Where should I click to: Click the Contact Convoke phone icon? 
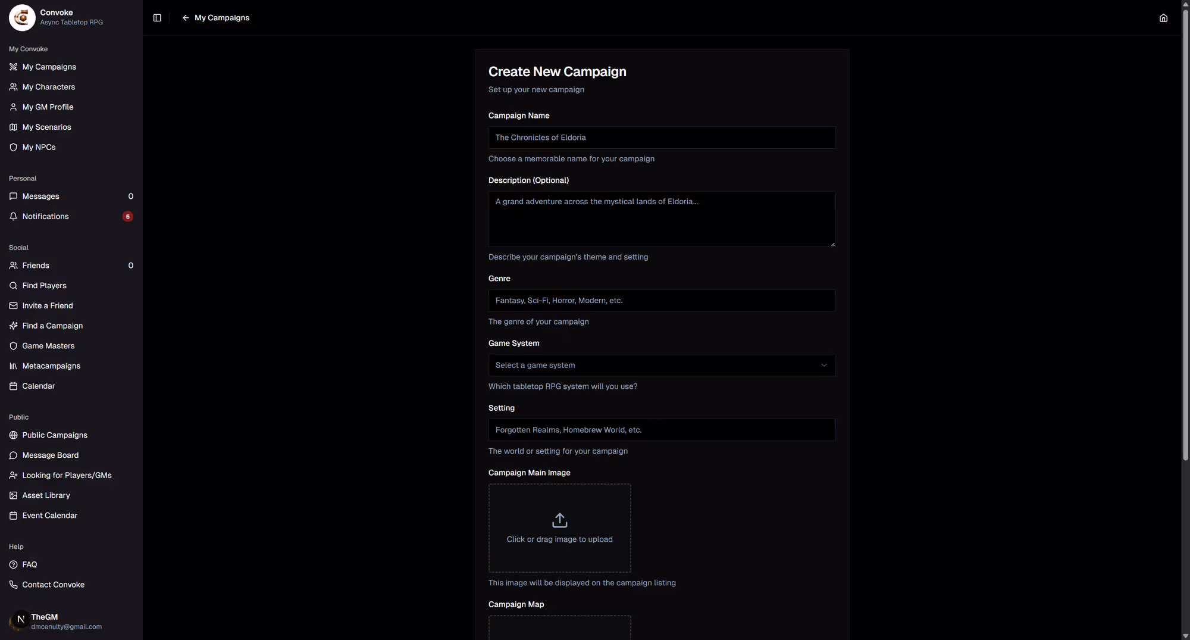pyautogui.click(x=13, y=585)
